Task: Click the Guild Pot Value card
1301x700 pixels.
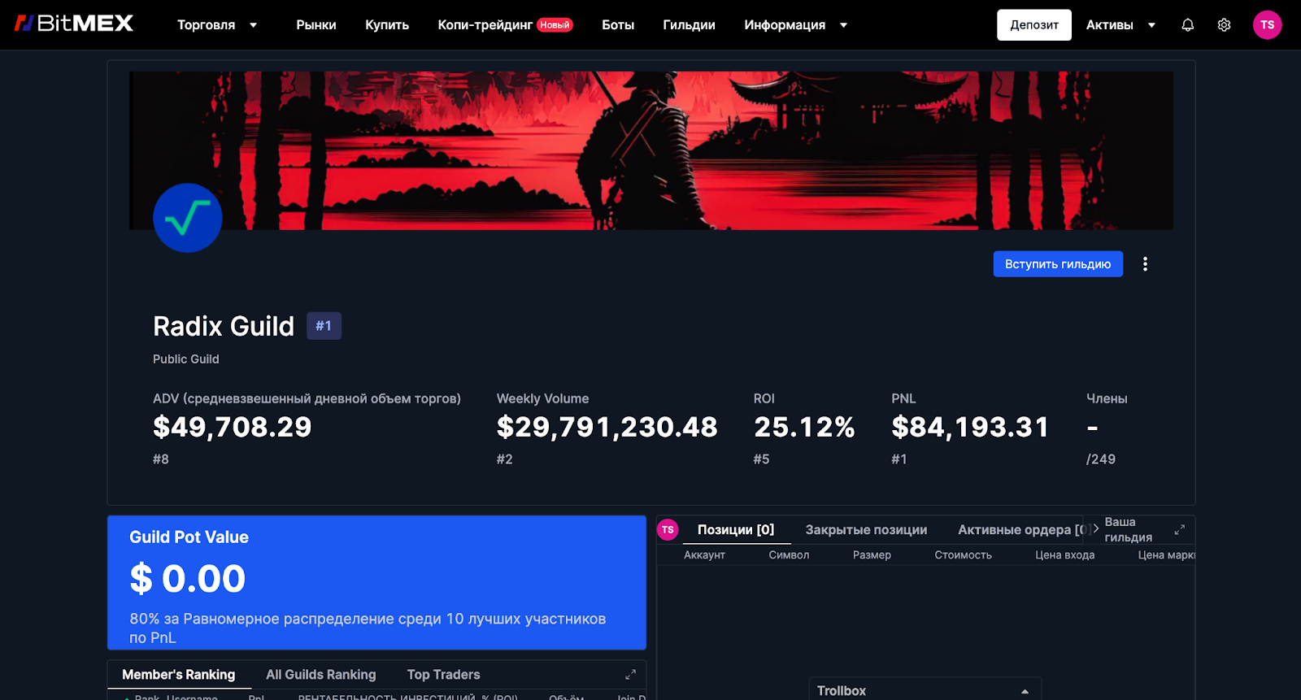Action: [x=376, y=583]
